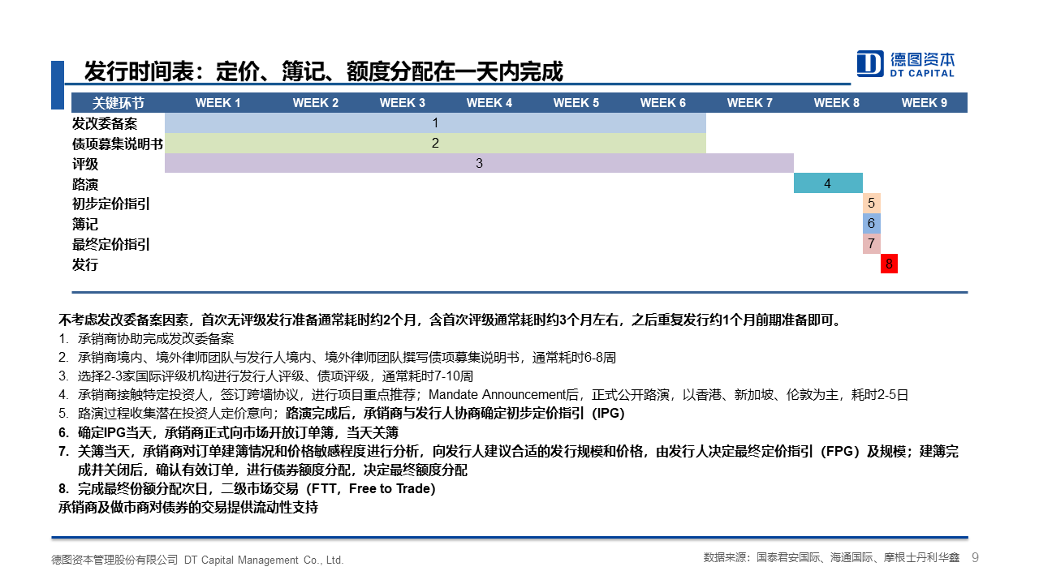
Task: Select the WEEK 7 column header
Action: [x=750, y=103]
